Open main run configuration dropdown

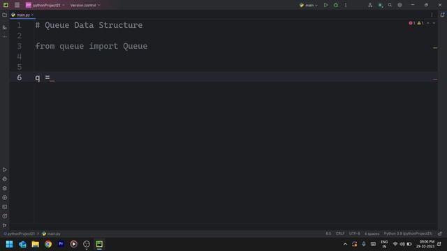[309, 5]
